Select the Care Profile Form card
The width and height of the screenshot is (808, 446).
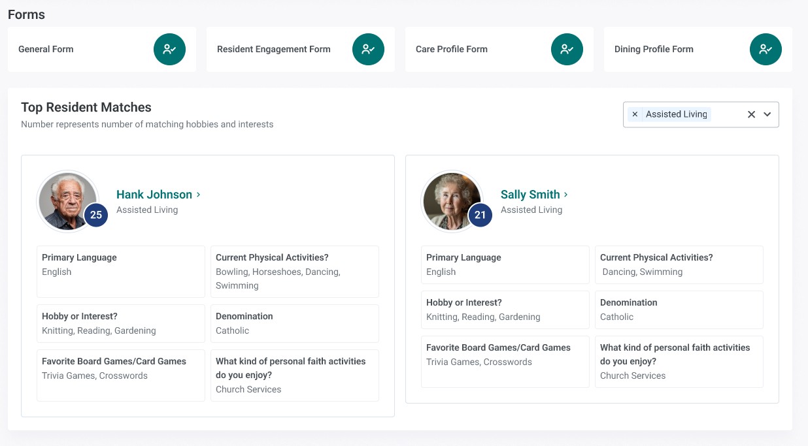click(x=499, y=49)
